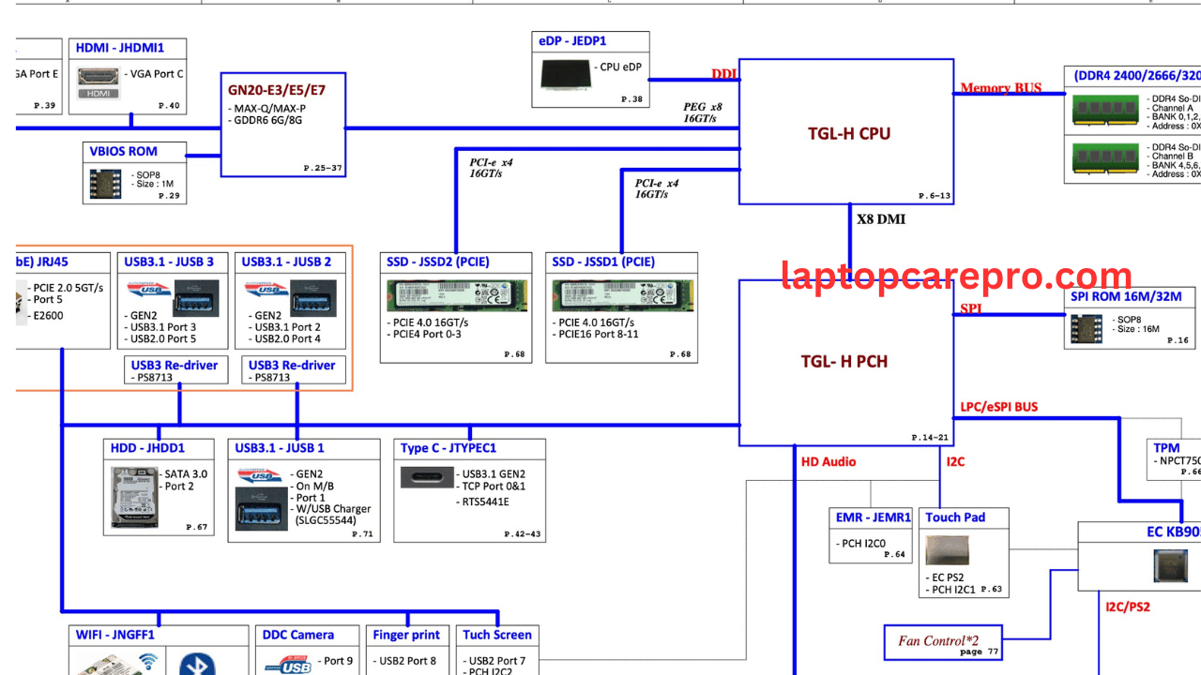Select the JUSB 3 blue USB port image
This screenshot has width=1201, height=675.
[196, 294]
